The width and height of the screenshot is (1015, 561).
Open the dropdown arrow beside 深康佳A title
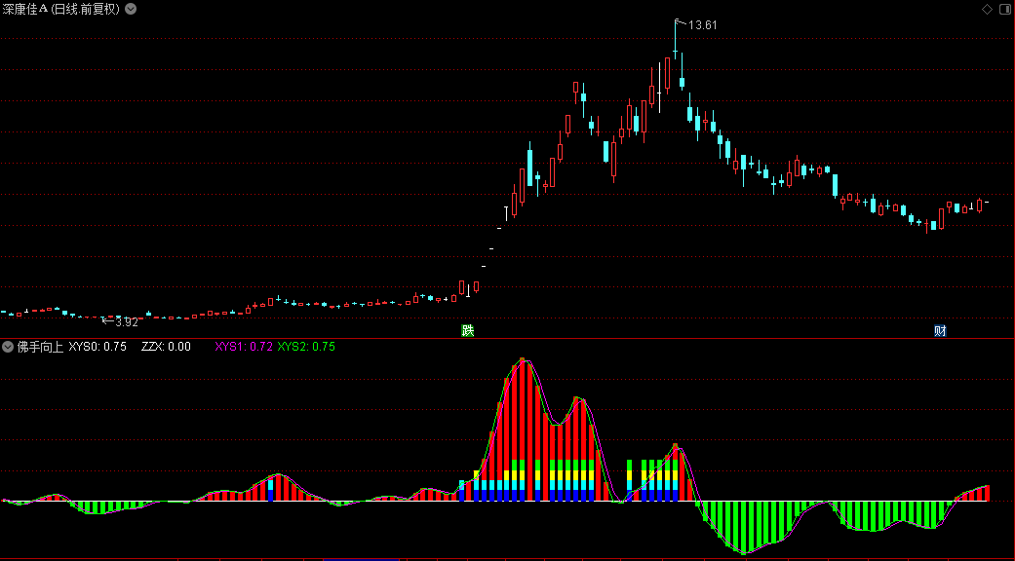(131, 9)
